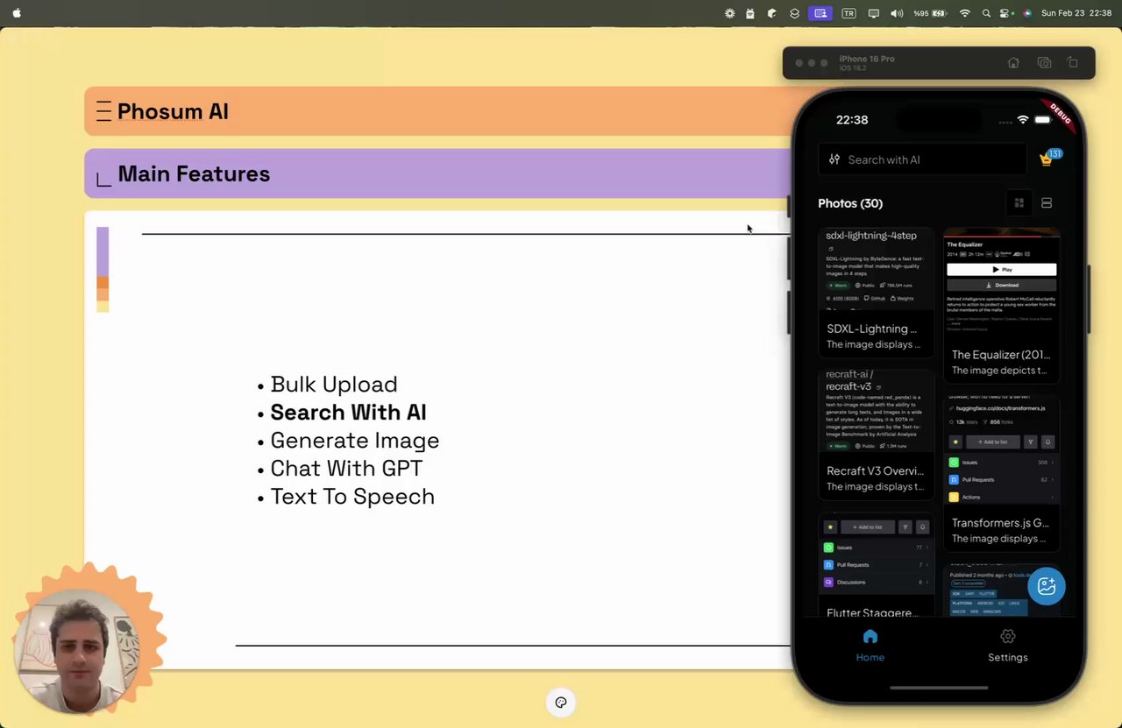The width and height of the screenshot is (1122, 728).
Task: Open The Equalizer photo card
Action: pyautogui.click(x=1001, y=306)
